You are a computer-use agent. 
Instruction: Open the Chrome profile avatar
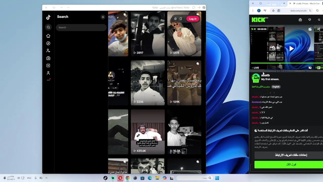(x=259, y=11)
